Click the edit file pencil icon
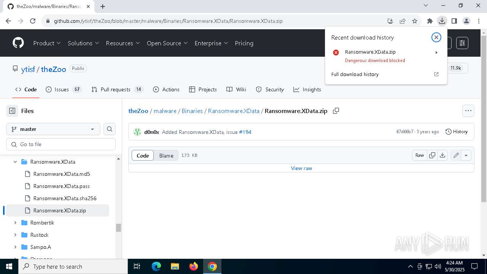 pos(456,155)
